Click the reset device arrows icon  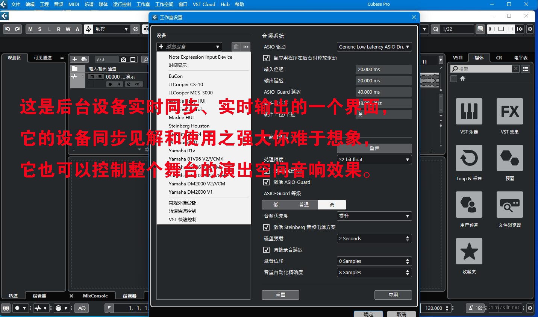coord(246,47)
